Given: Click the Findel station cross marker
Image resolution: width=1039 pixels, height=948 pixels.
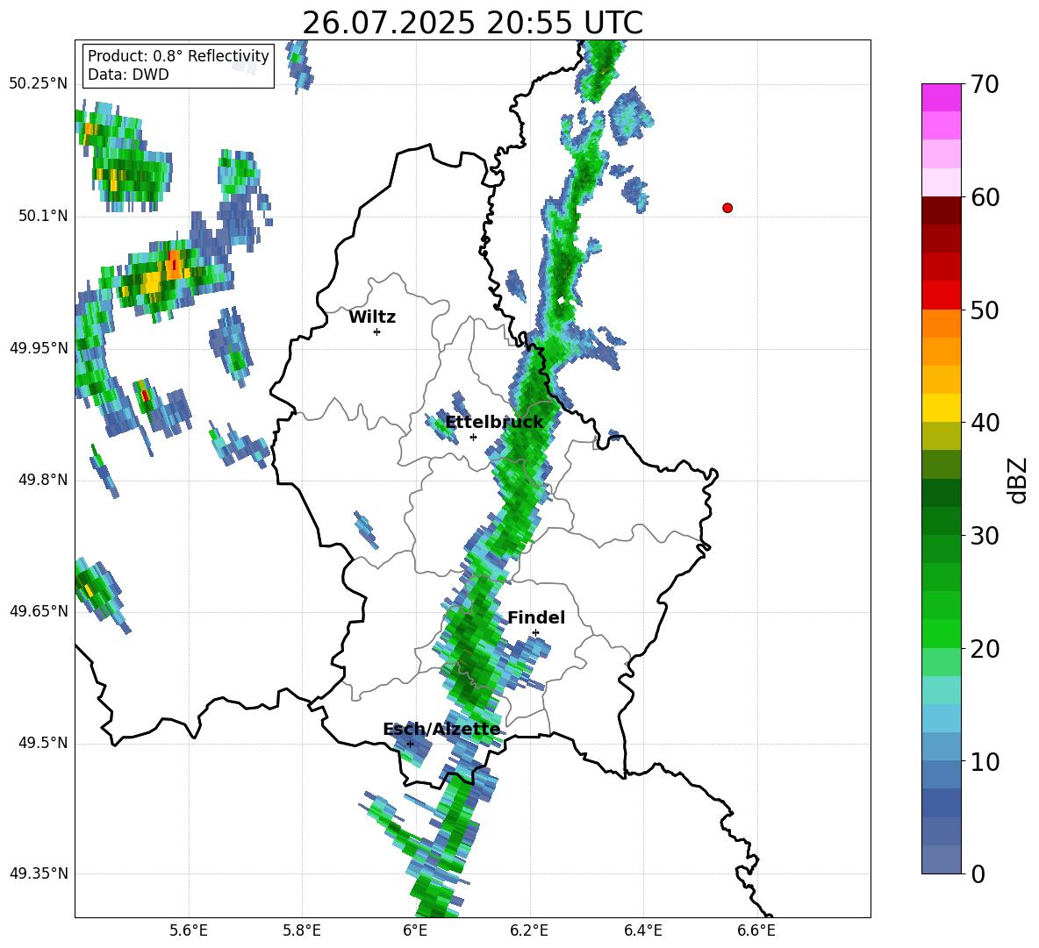Looking at the screenshot, I should pyautogui.click(x=535, y=633).
